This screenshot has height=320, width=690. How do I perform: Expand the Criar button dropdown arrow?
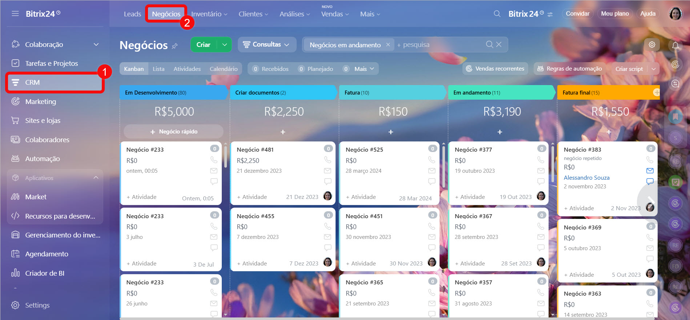[x=225, y=44]
